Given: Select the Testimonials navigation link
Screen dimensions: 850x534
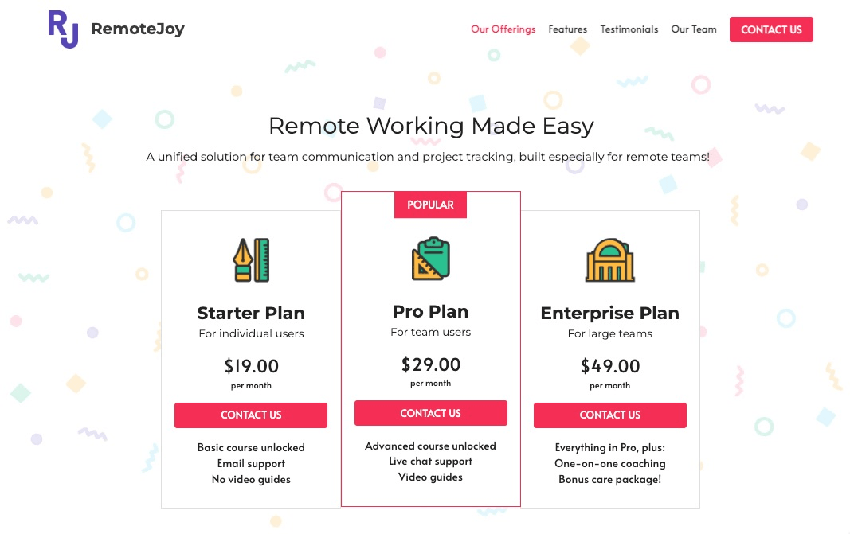Looking at the screenshot, I should click(x=629, y=29).
